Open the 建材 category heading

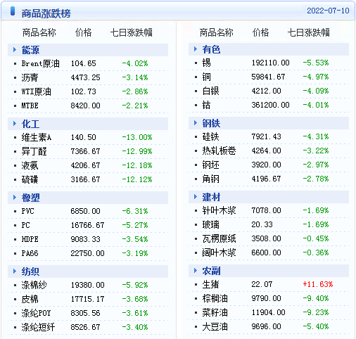pyautogui.click(x=211, y=197)
